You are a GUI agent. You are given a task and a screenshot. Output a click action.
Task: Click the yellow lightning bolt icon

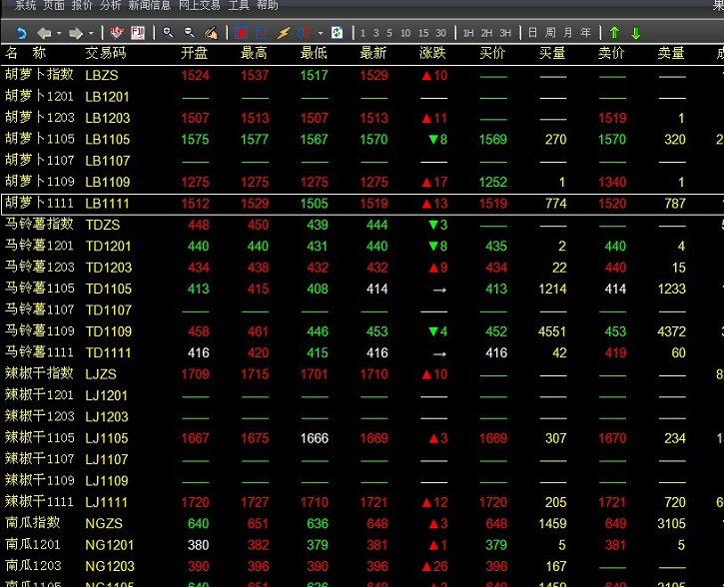click(284, 33)
